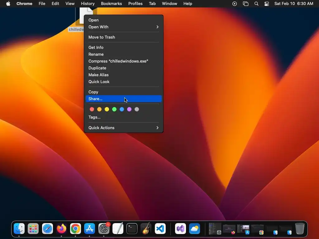The height and width of the screenshot is (239, 319).
Task: Restore minimized Firefox window in dock
Action: tap(229, 229)
